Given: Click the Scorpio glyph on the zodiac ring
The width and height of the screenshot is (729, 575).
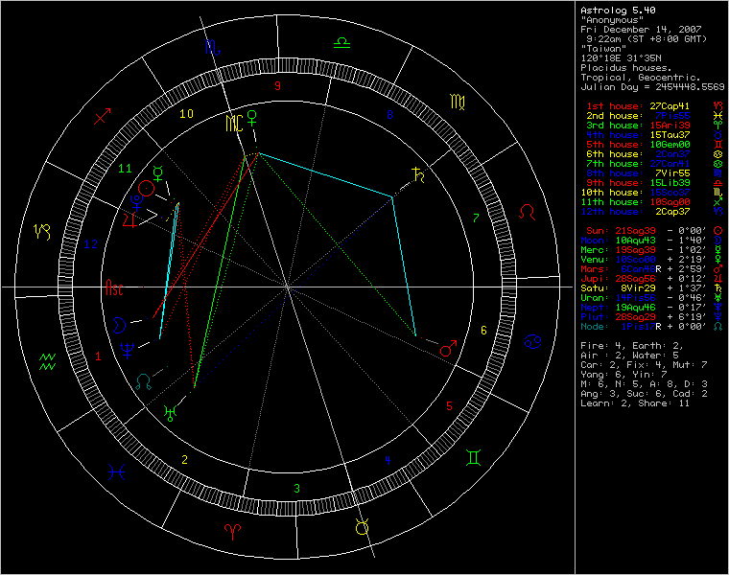Looking at the screenshot, I should click(x=213, y=47).
